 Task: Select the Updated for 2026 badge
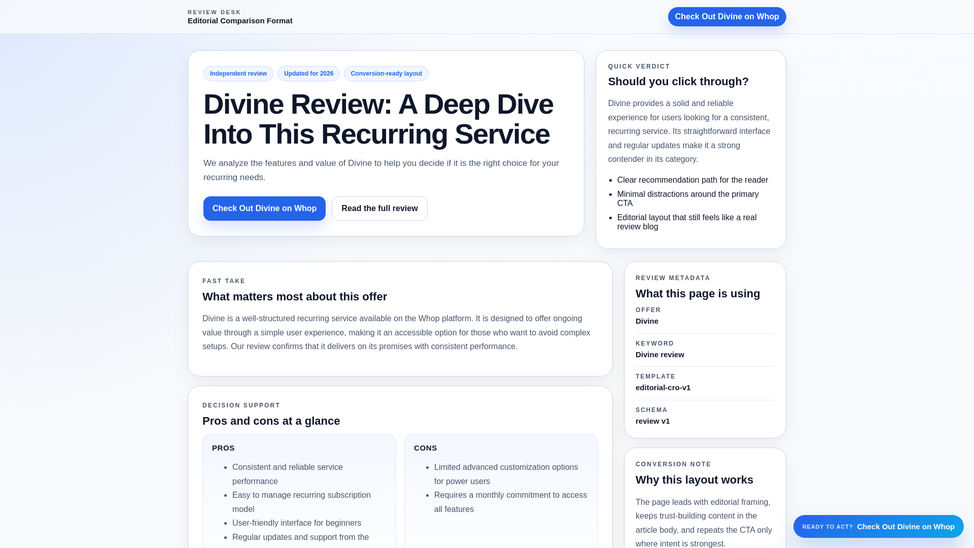[308, 74]
